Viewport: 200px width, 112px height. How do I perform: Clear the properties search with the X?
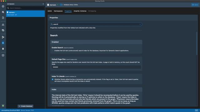140,24
